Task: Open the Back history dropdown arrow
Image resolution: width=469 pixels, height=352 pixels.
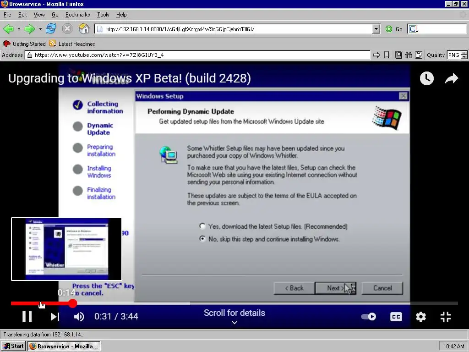Action: point(19,29)
